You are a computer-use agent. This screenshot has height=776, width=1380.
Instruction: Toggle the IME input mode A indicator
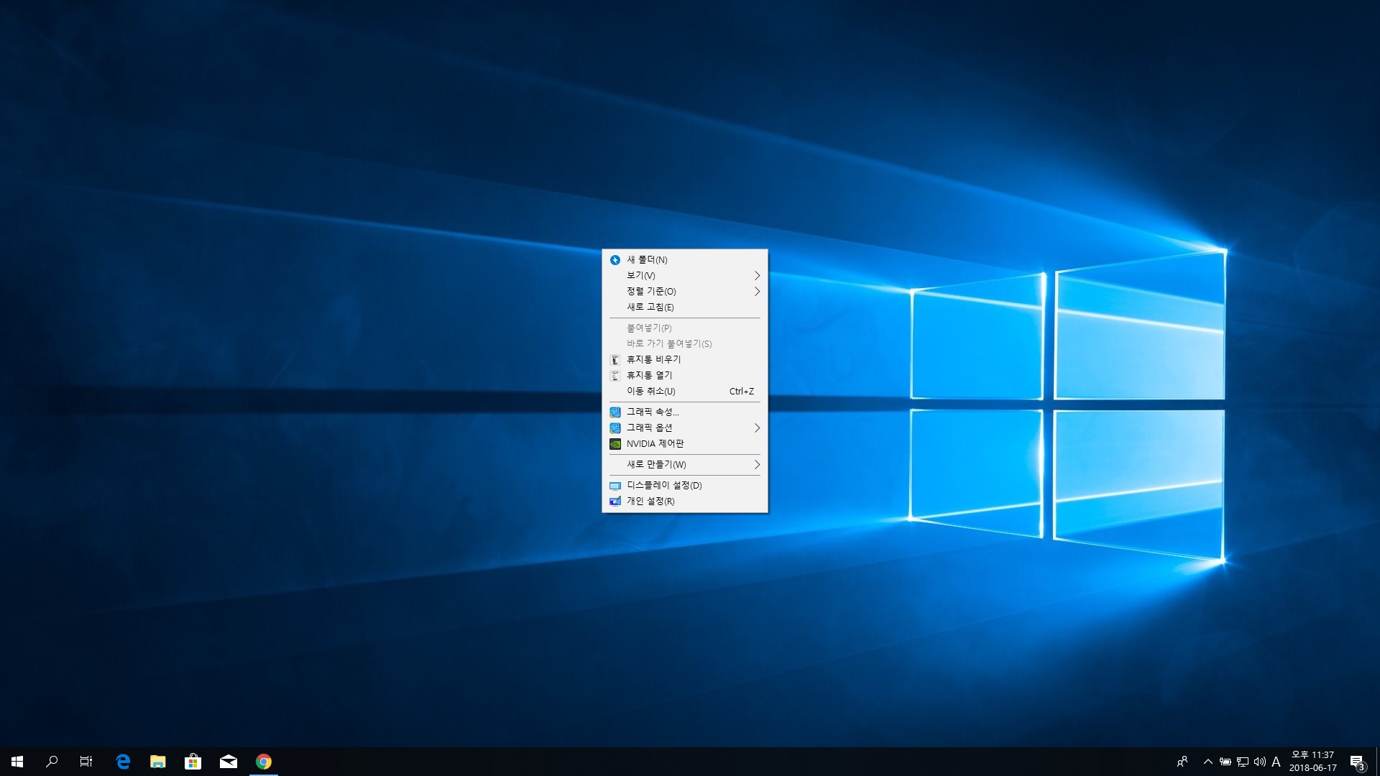1276,762
